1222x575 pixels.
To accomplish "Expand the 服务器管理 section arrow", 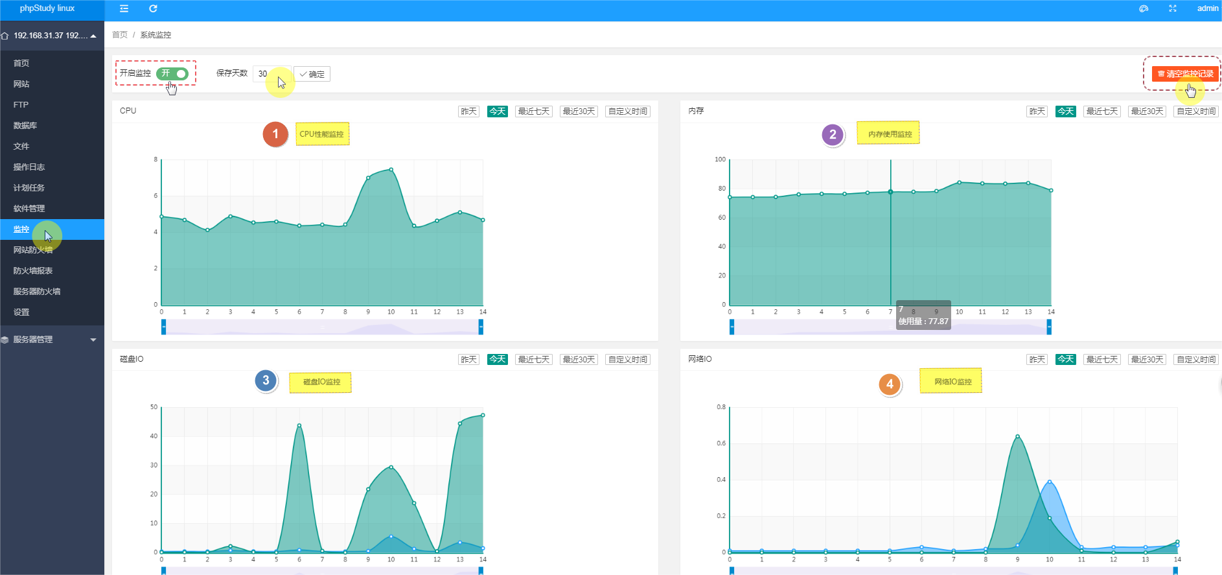I will click(93, 340).
